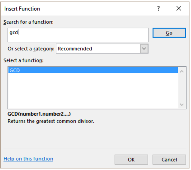This screenshot has height=170, width=191.
Task: Click the function search text box
Action: point(78,35)
